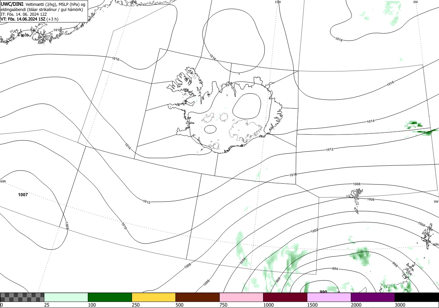
Task: Click the brown 500–750 legend swatch
Action: pyautogui.click(x=198, y=297)
